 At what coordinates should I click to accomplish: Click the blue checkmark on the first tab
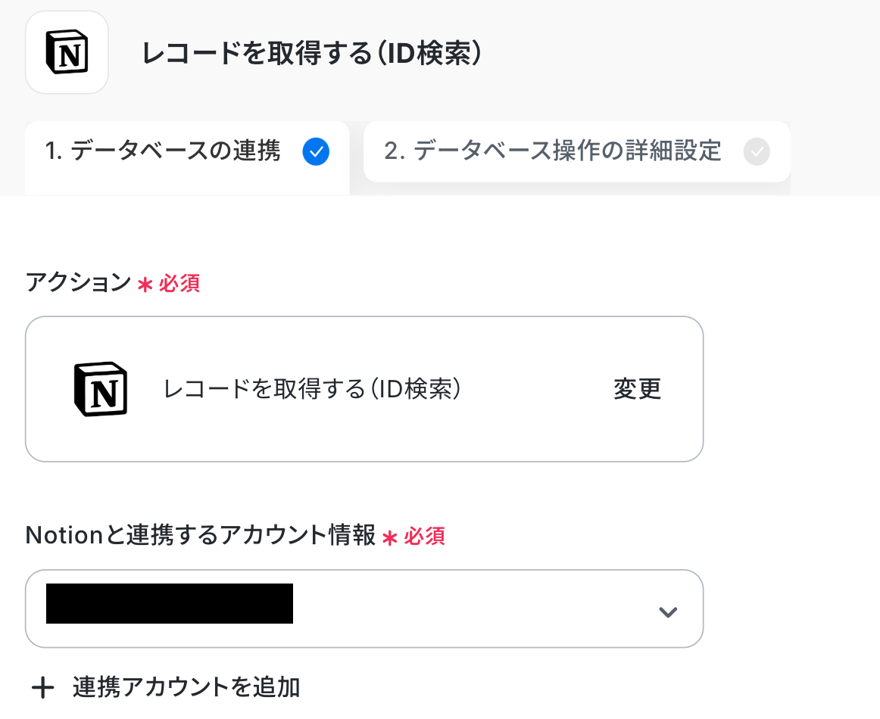[x=316, y=152]
